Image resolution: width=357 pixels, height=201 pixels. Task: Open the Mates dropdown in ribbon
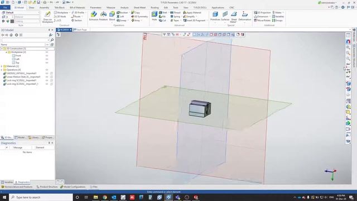(283, 12)
